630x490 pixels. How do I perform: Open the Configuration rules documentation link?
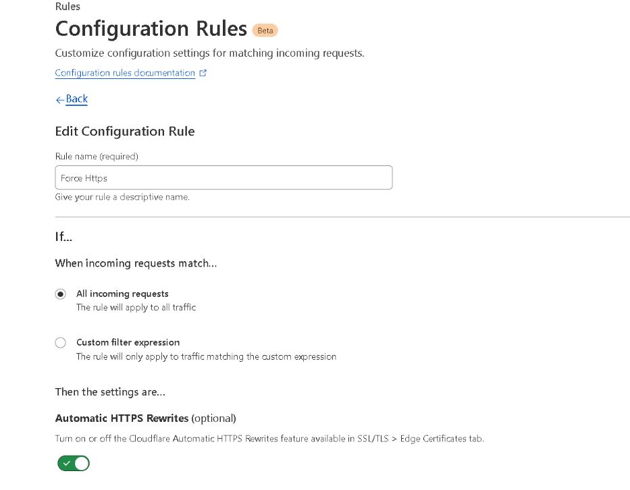pos(125,73)
